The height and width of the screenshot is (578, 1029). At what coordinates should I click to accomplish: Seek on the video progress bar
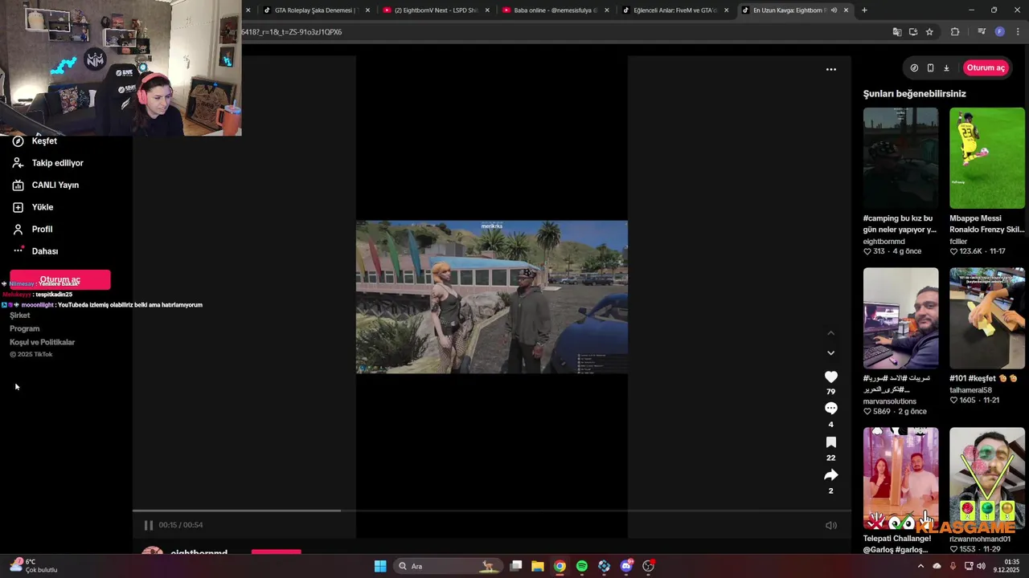coord(492,511)
